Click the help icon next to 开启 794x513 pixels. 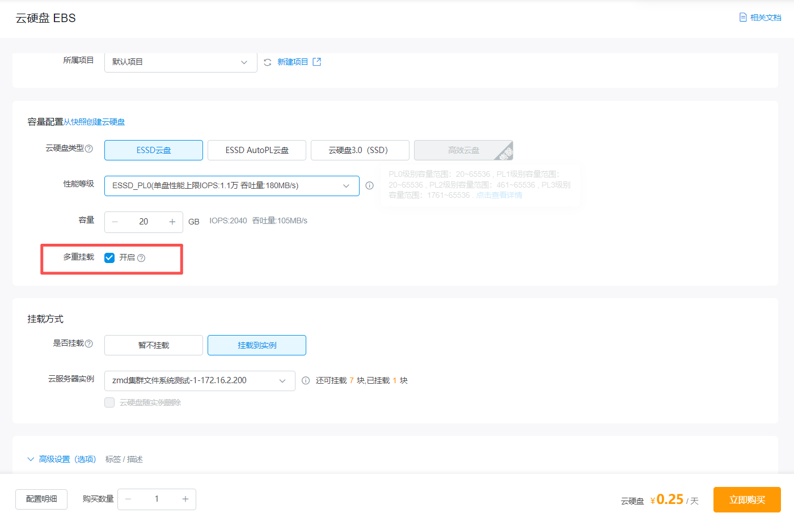tap(141, 258)
